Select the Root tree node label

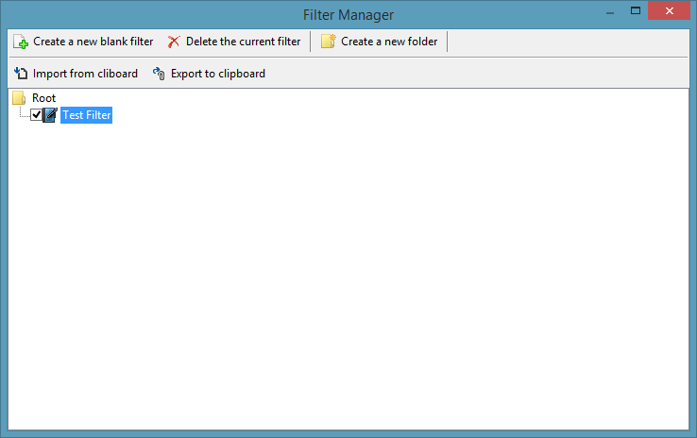click(x=43, y=98)
